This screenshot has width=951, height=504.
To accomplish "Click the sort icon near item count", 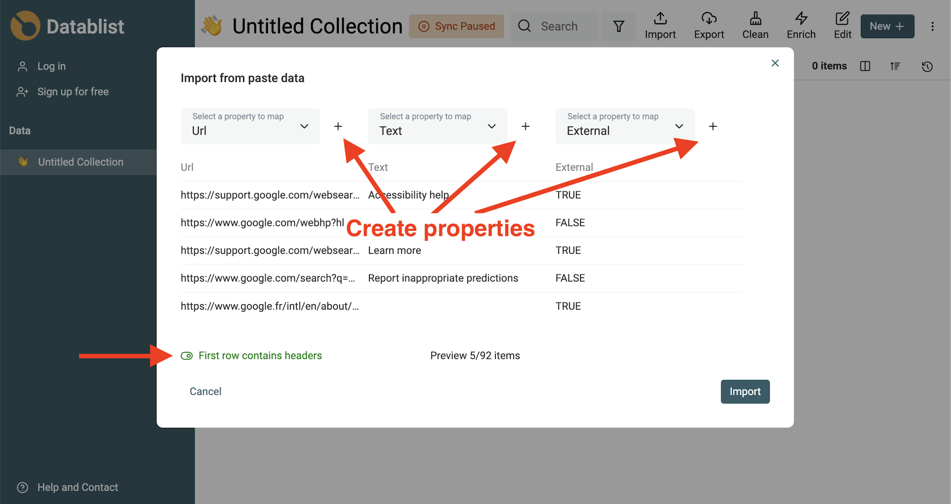I will pos(896,66).
